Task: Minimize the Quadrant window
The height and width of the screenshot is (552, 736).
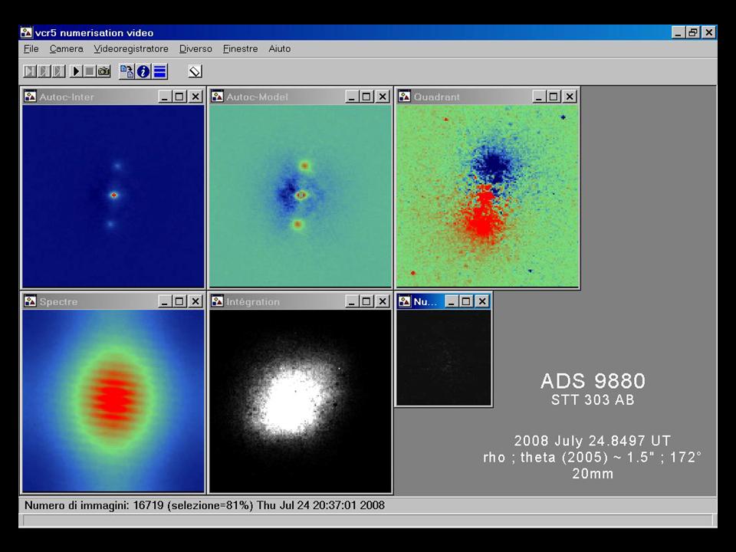Action: tap(540, 97)
